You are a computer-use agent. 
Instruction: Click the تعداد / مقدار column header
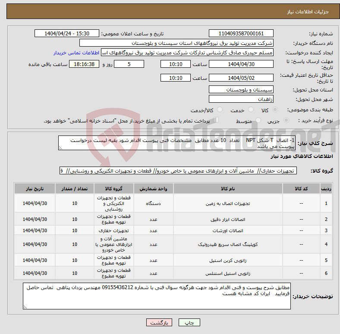tap(75, 189)
